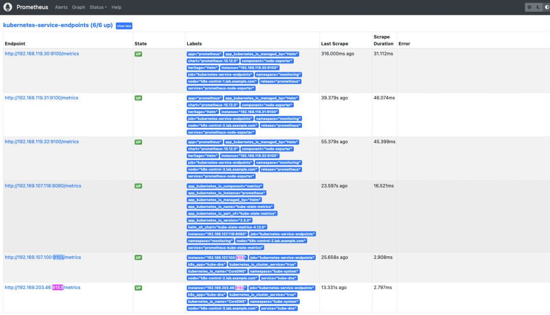Click the Prometheus brand title
The width and height of the screenshot is (550, 315).
coord(32,7)
